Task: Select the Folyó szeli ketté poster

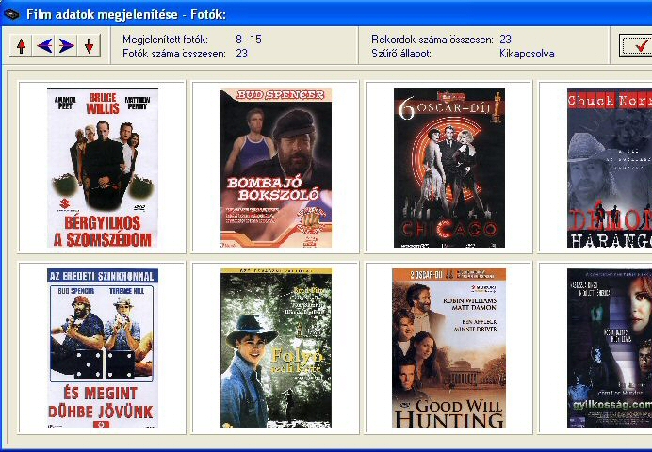Action: (x=276, y=348)
